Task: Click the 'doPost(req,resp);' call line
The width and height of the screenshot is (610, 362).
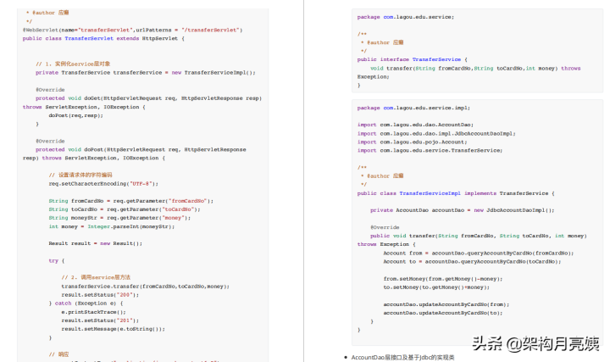Action: point(76,115)
